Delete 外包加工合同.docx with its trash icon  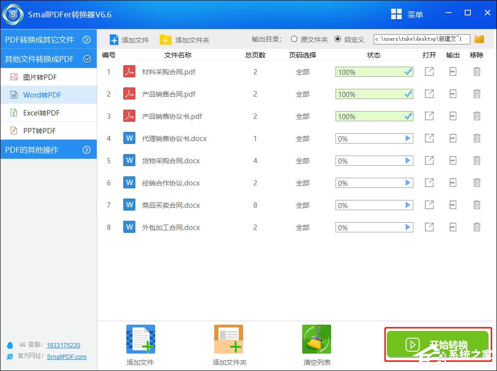(x=477, y=227)
